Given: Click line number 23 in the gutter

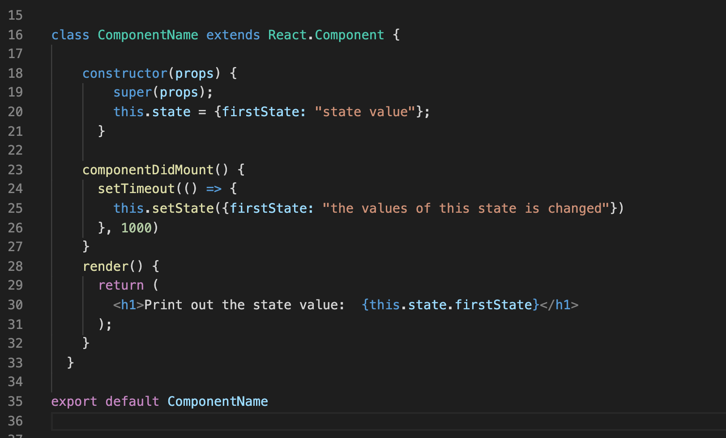Looking at the screenshot, I should [15, 170].
